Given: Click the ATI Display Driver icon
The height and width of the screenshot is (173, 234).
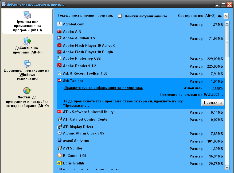Looking at the screenshot, I should (x=60, y=127).
